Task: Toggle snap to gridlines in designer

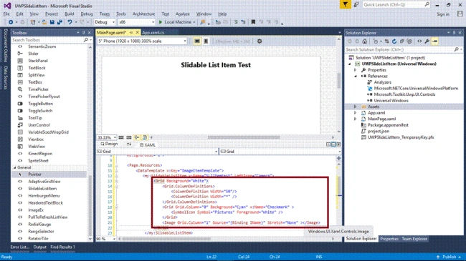Action: pyautogui.click(x=128, y=137)
